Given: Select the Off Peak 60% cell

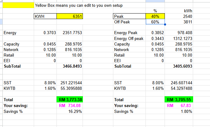Looking at the screenshot, I should pos(155,22).
